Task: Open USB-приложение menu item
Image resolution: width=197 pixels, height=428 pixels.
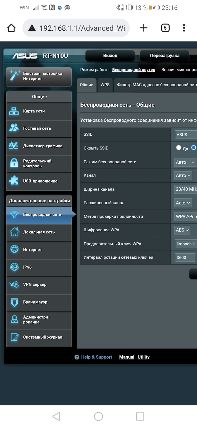Action: click(39, 181)
